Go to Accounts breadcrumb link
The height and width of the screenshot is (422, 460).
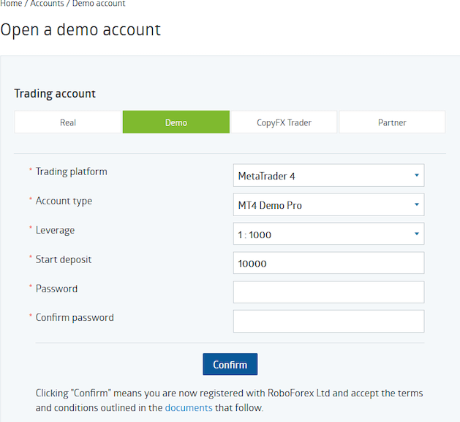(x=47, y=3)
